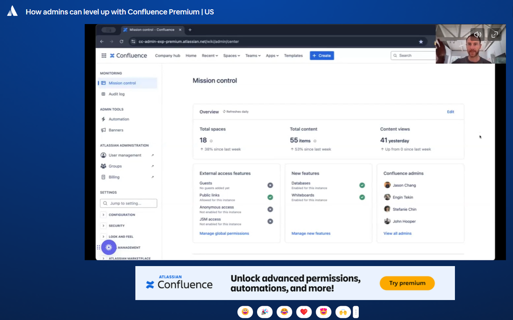Viewport: 513px width, 320px height.
Task: Click the purple floating settings gear
Action: click(108, 247)
